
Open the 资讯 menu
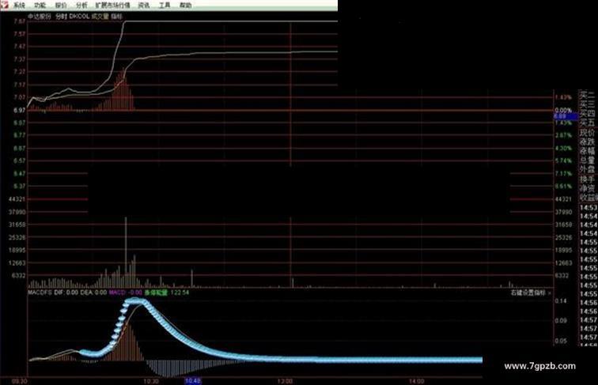point(144,6)
